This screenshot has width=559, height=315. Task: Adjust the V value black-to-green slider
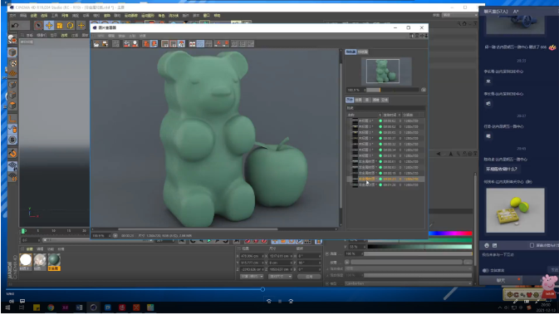point(419,247)
